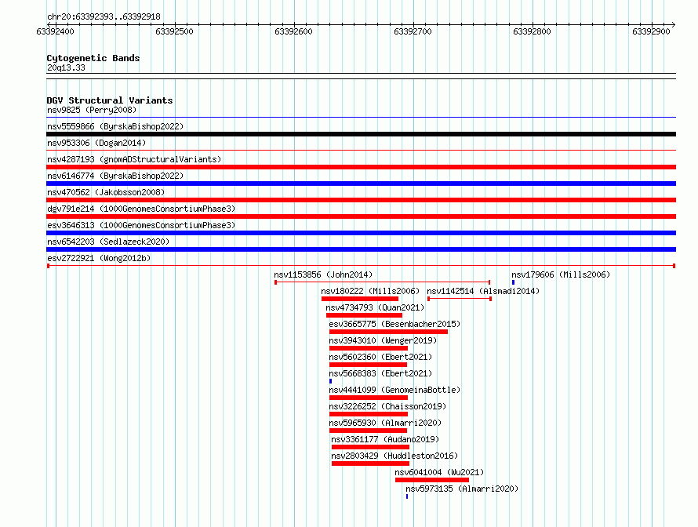
Task: Select the black nsv5559866 ByrskaBishop2022 bar
Action: pyautogui.click(x=361, y=134)
